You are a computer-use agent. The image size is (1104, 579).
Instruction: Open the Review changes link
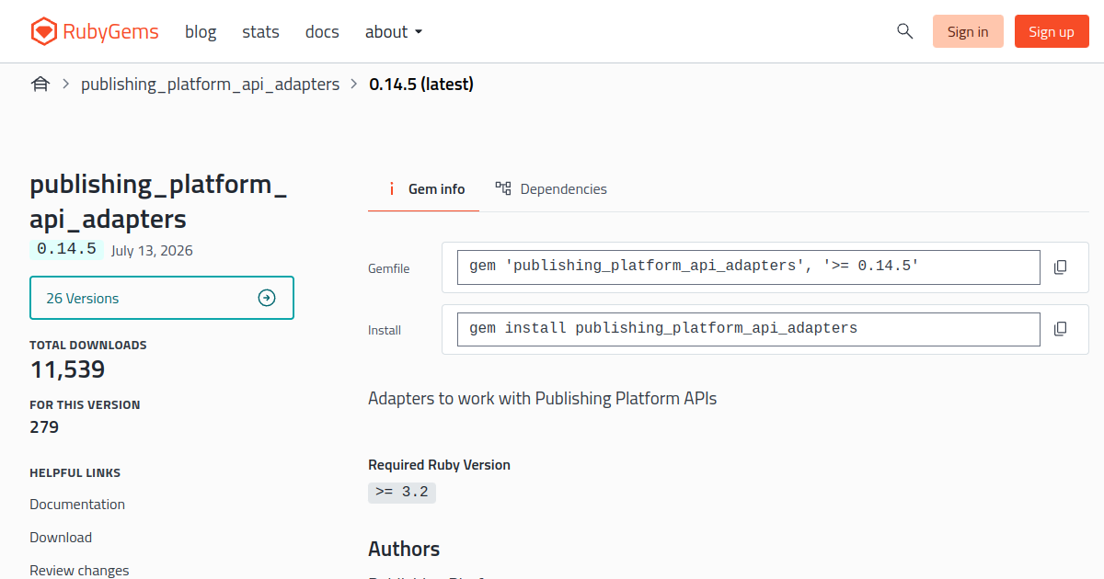coord(79,571)
